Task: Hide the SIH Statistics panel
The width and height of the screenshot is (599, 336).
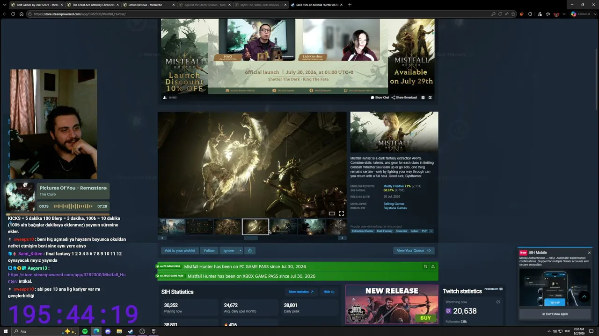Action: click(329, 292)
